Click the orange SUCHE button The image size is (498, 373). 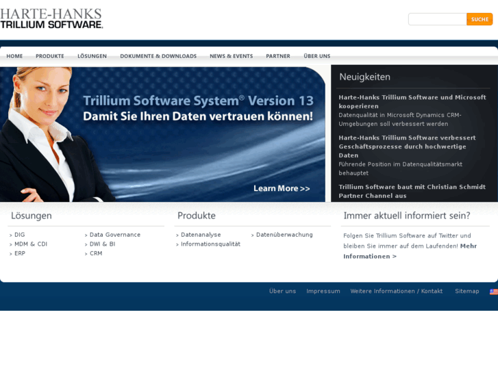click(480, 19)
